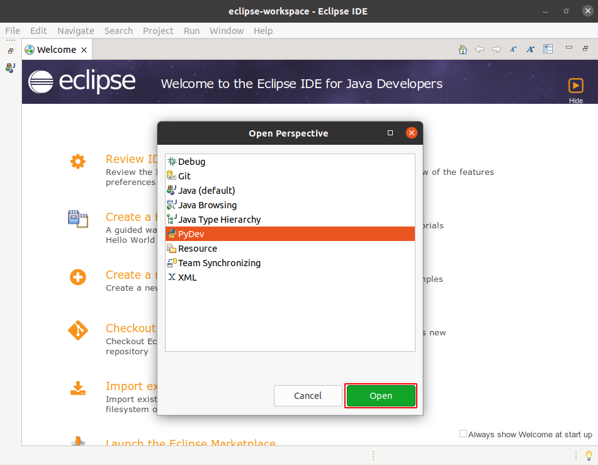The height and width of the screenshot is (465, 598).
Task: Select the Debug perspective
Action: pos(290,162)
